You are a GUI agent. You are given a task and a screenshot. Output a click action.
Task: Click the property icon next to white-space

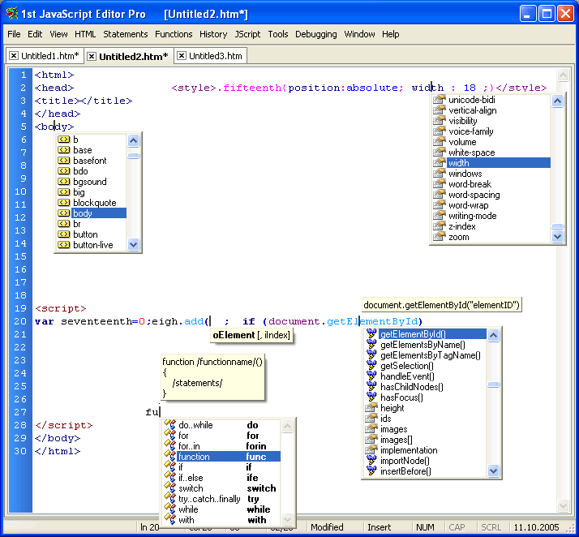(x=439, y=153)
